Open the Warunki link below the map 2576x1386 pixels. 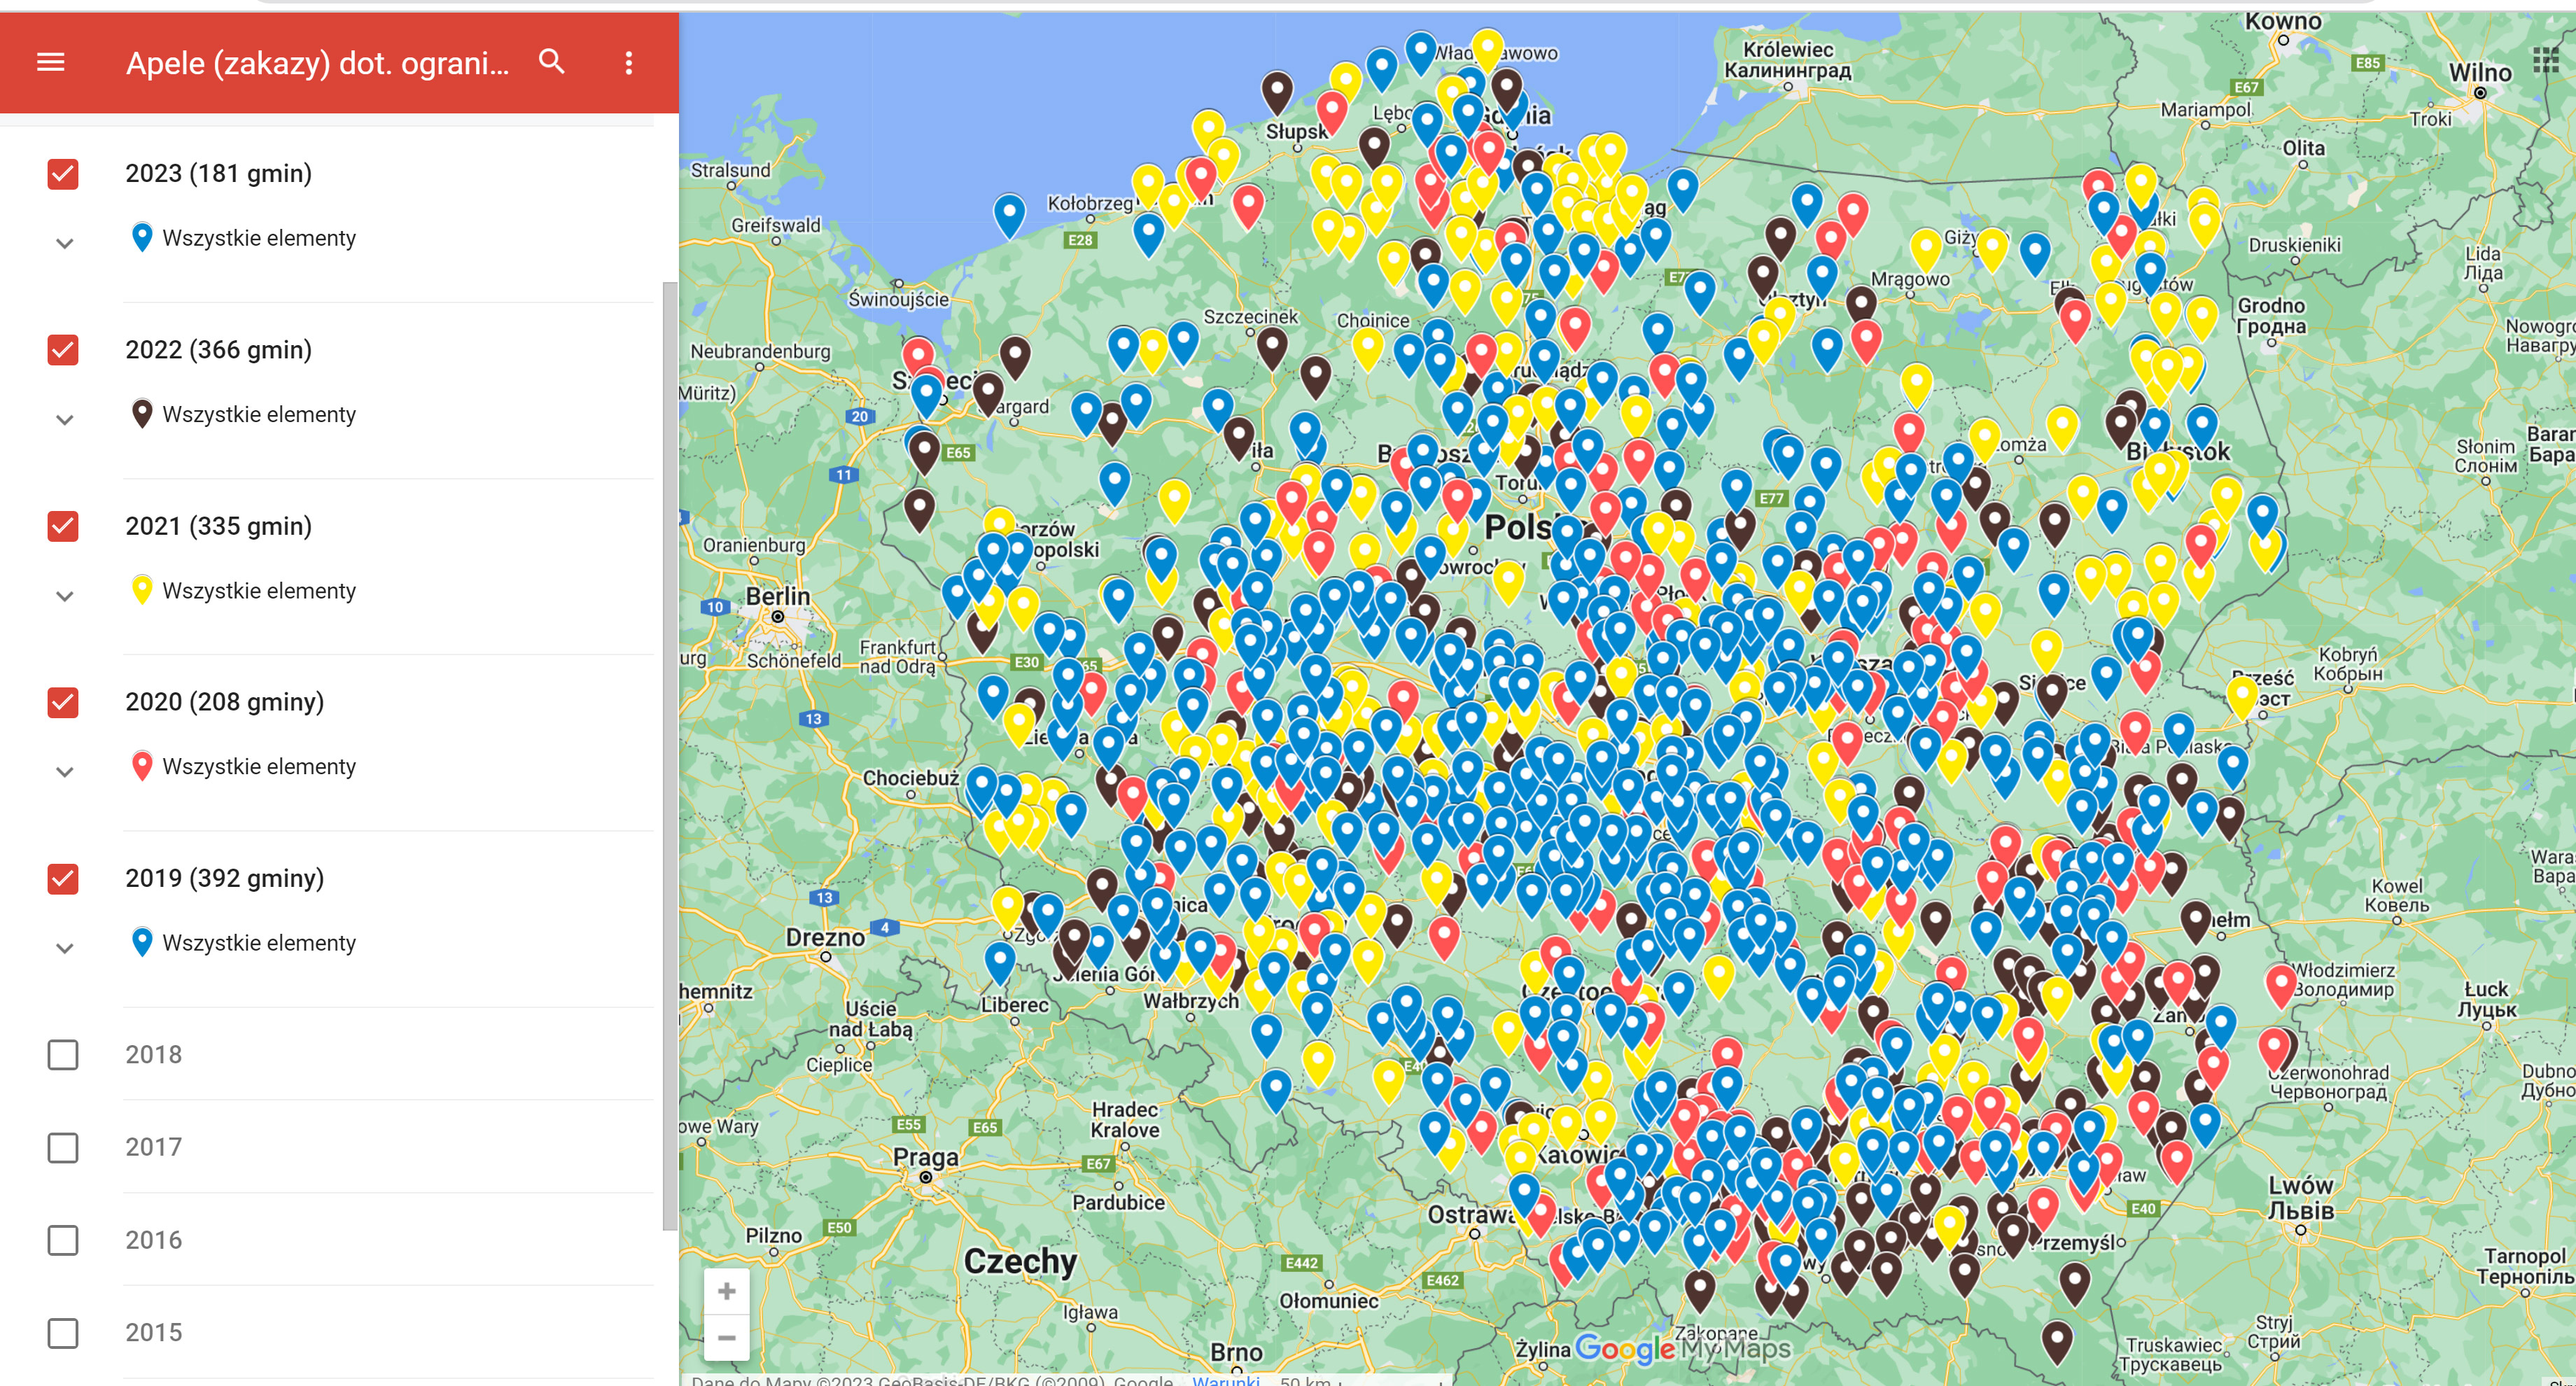[x=1225, y=1380]
